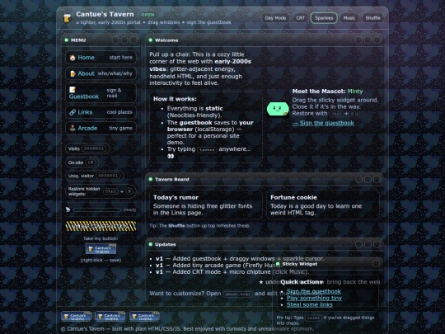Follow the Sign the guestbook arrow link
This screenshot has height=334, width=445.
tap(323, 123)
